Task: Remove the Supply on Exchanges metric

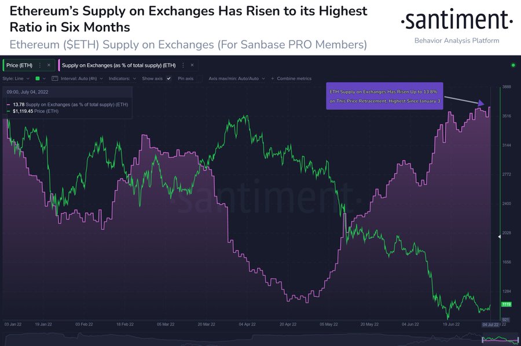Action: click(192, 65)
